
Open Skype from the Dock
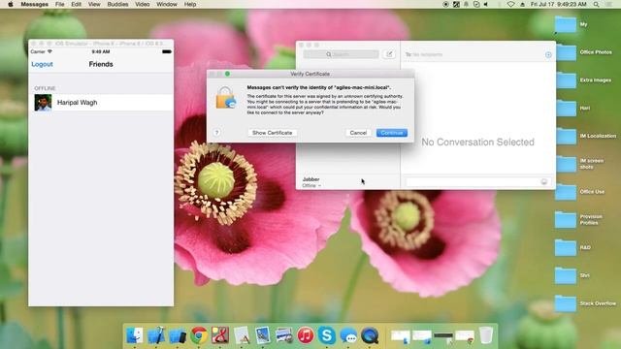coord(327,335)
